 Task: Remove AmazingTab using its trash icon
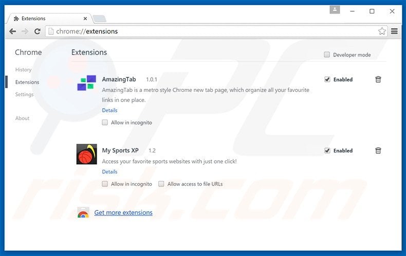click(378, 80)
